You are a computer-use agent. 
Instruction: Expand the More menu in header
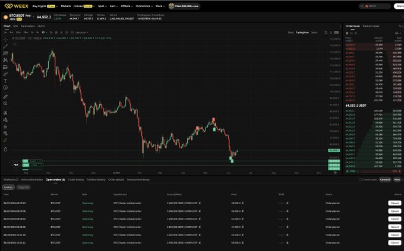coord(160,6)
